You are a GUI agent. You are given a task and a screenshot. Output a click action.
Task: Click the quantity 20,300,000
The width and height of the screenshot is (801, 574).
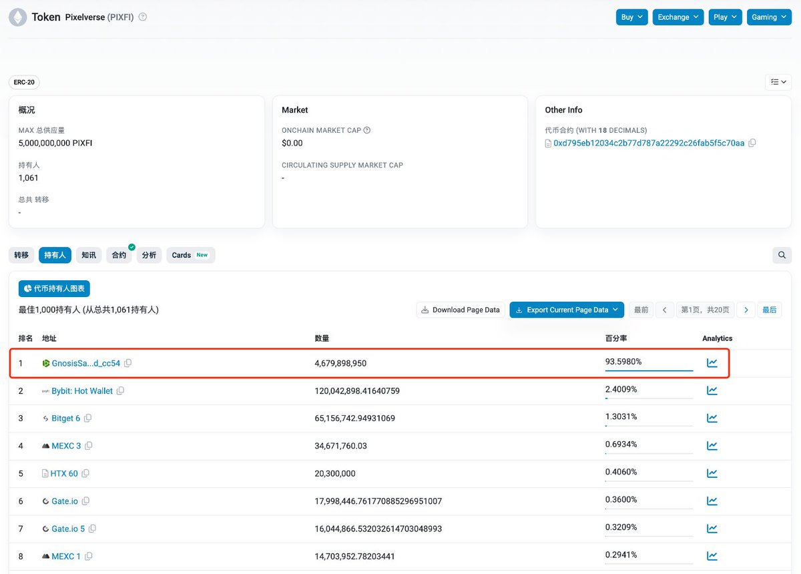[x=335, y=473]
